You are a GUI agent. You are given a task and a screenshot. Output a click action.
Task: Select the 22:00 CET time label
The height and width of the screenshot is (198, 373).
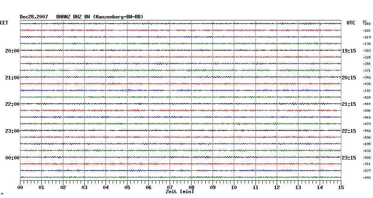pos(12,104)
